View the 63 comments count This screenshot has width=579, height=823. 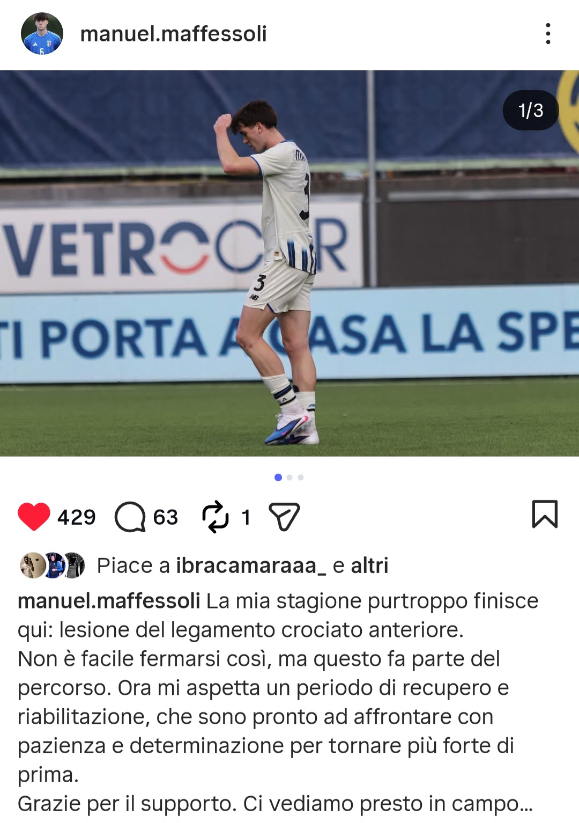(x=165, y=517)
